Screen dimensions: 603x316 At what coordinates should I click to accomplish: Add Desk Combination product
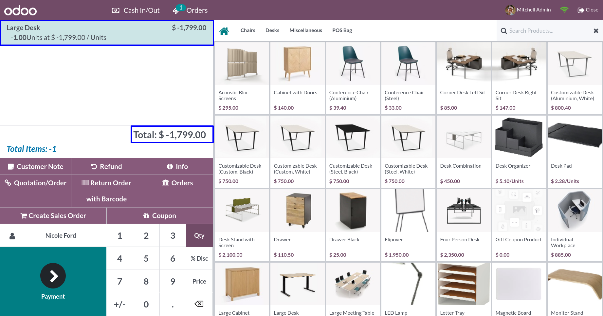click(464, 152)
